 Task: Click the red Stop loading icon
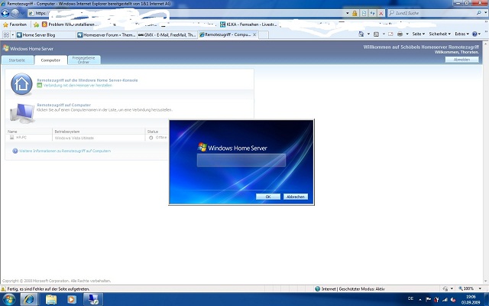(x=381, y=13)
